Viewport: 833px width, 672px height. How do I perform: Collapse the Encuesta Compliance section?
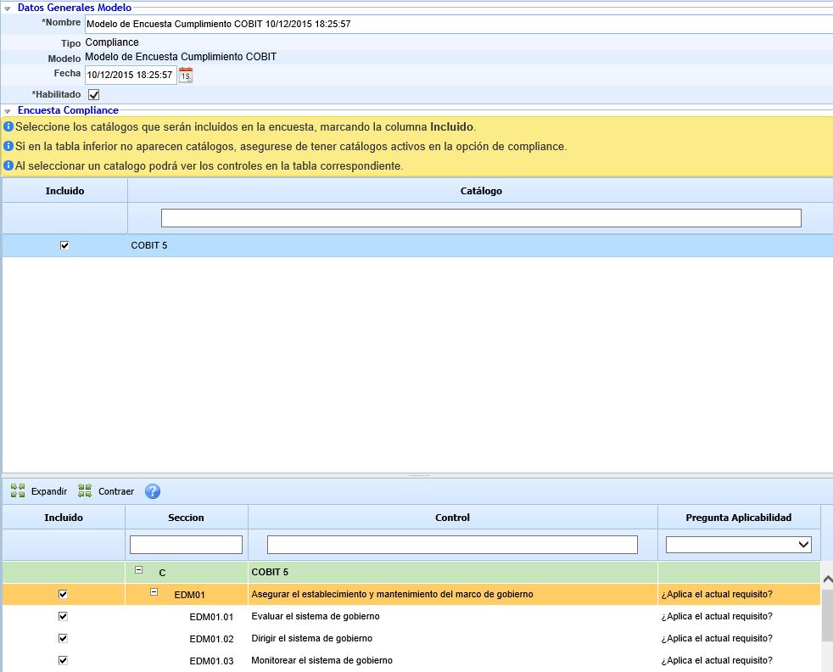point(8,111)
